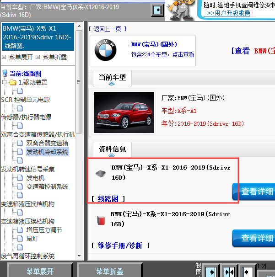Open the BMW(宝马)(国外) brand link
This screenshot has width=275, height=277.
click(x=154, y=44)
